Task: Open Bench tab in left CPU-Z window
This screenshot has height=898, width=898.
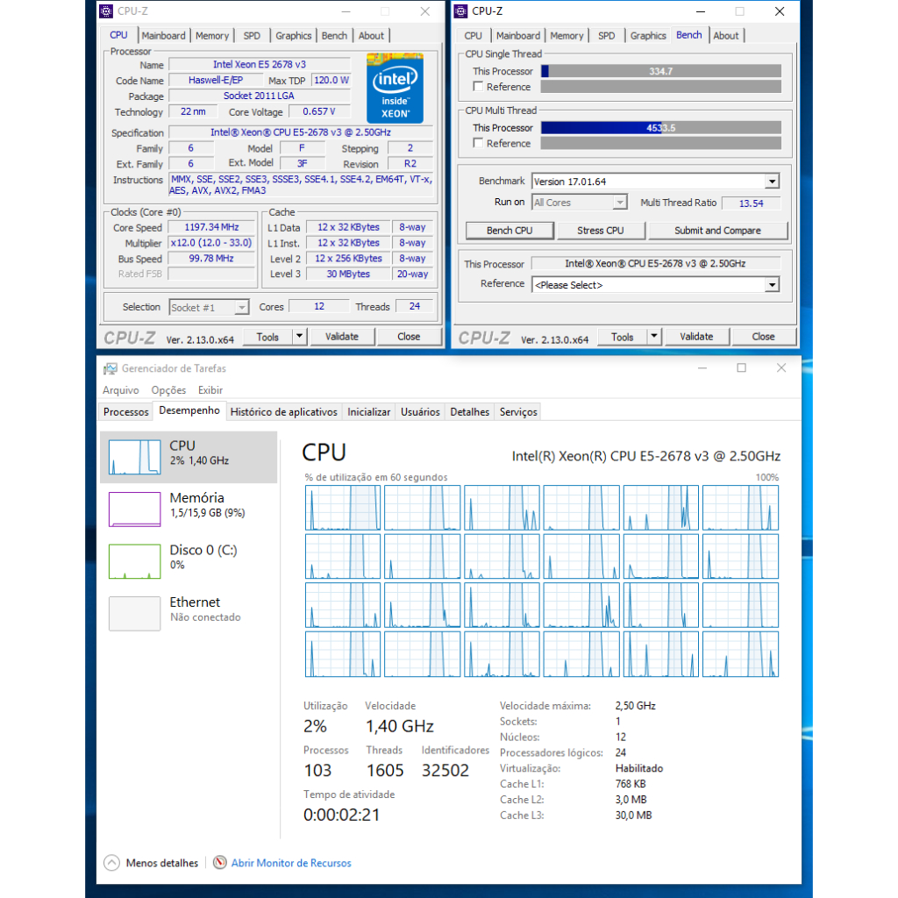Action: [334, 35]
